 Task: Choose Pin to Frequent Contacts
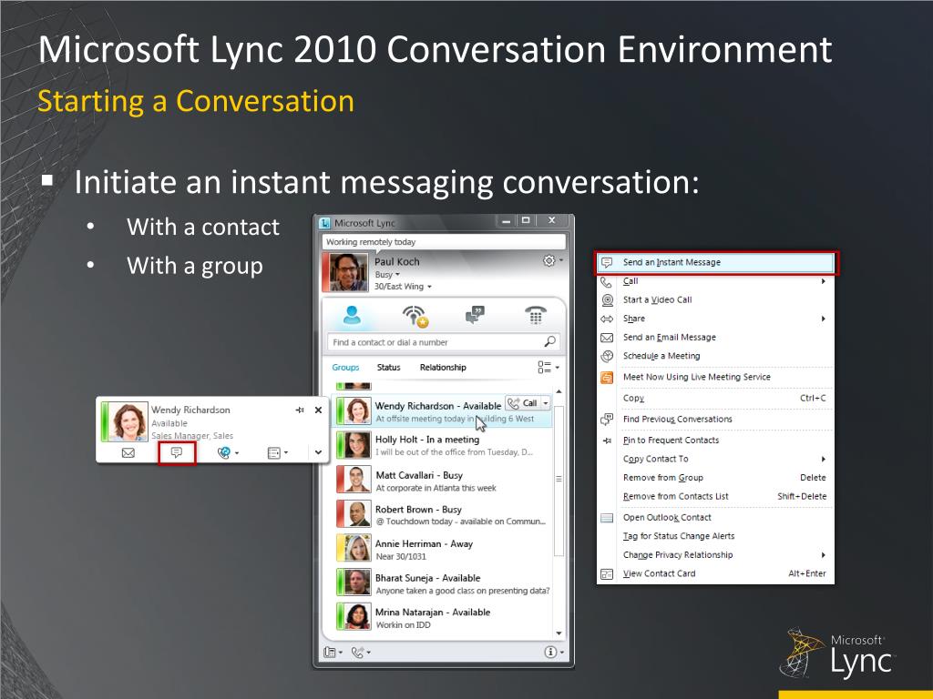coord(716,441)
